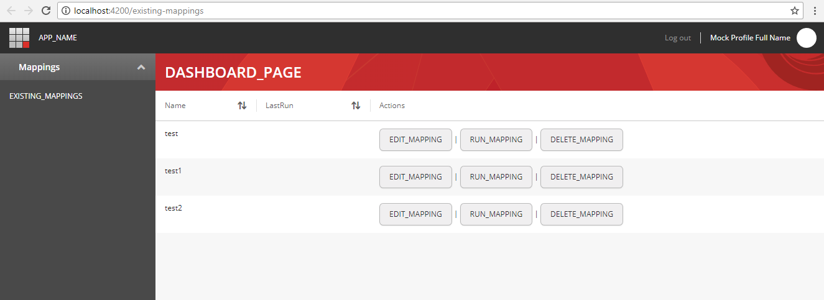Open EXISTING_MAPPINGS in sidebar

46,96
